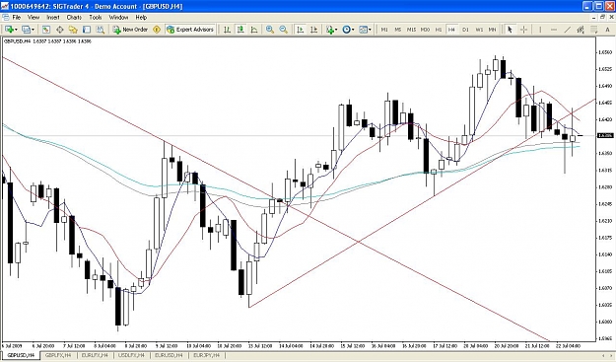
Task: Expand the Periods dropdown arrow
Action: [x=353, y=30]
